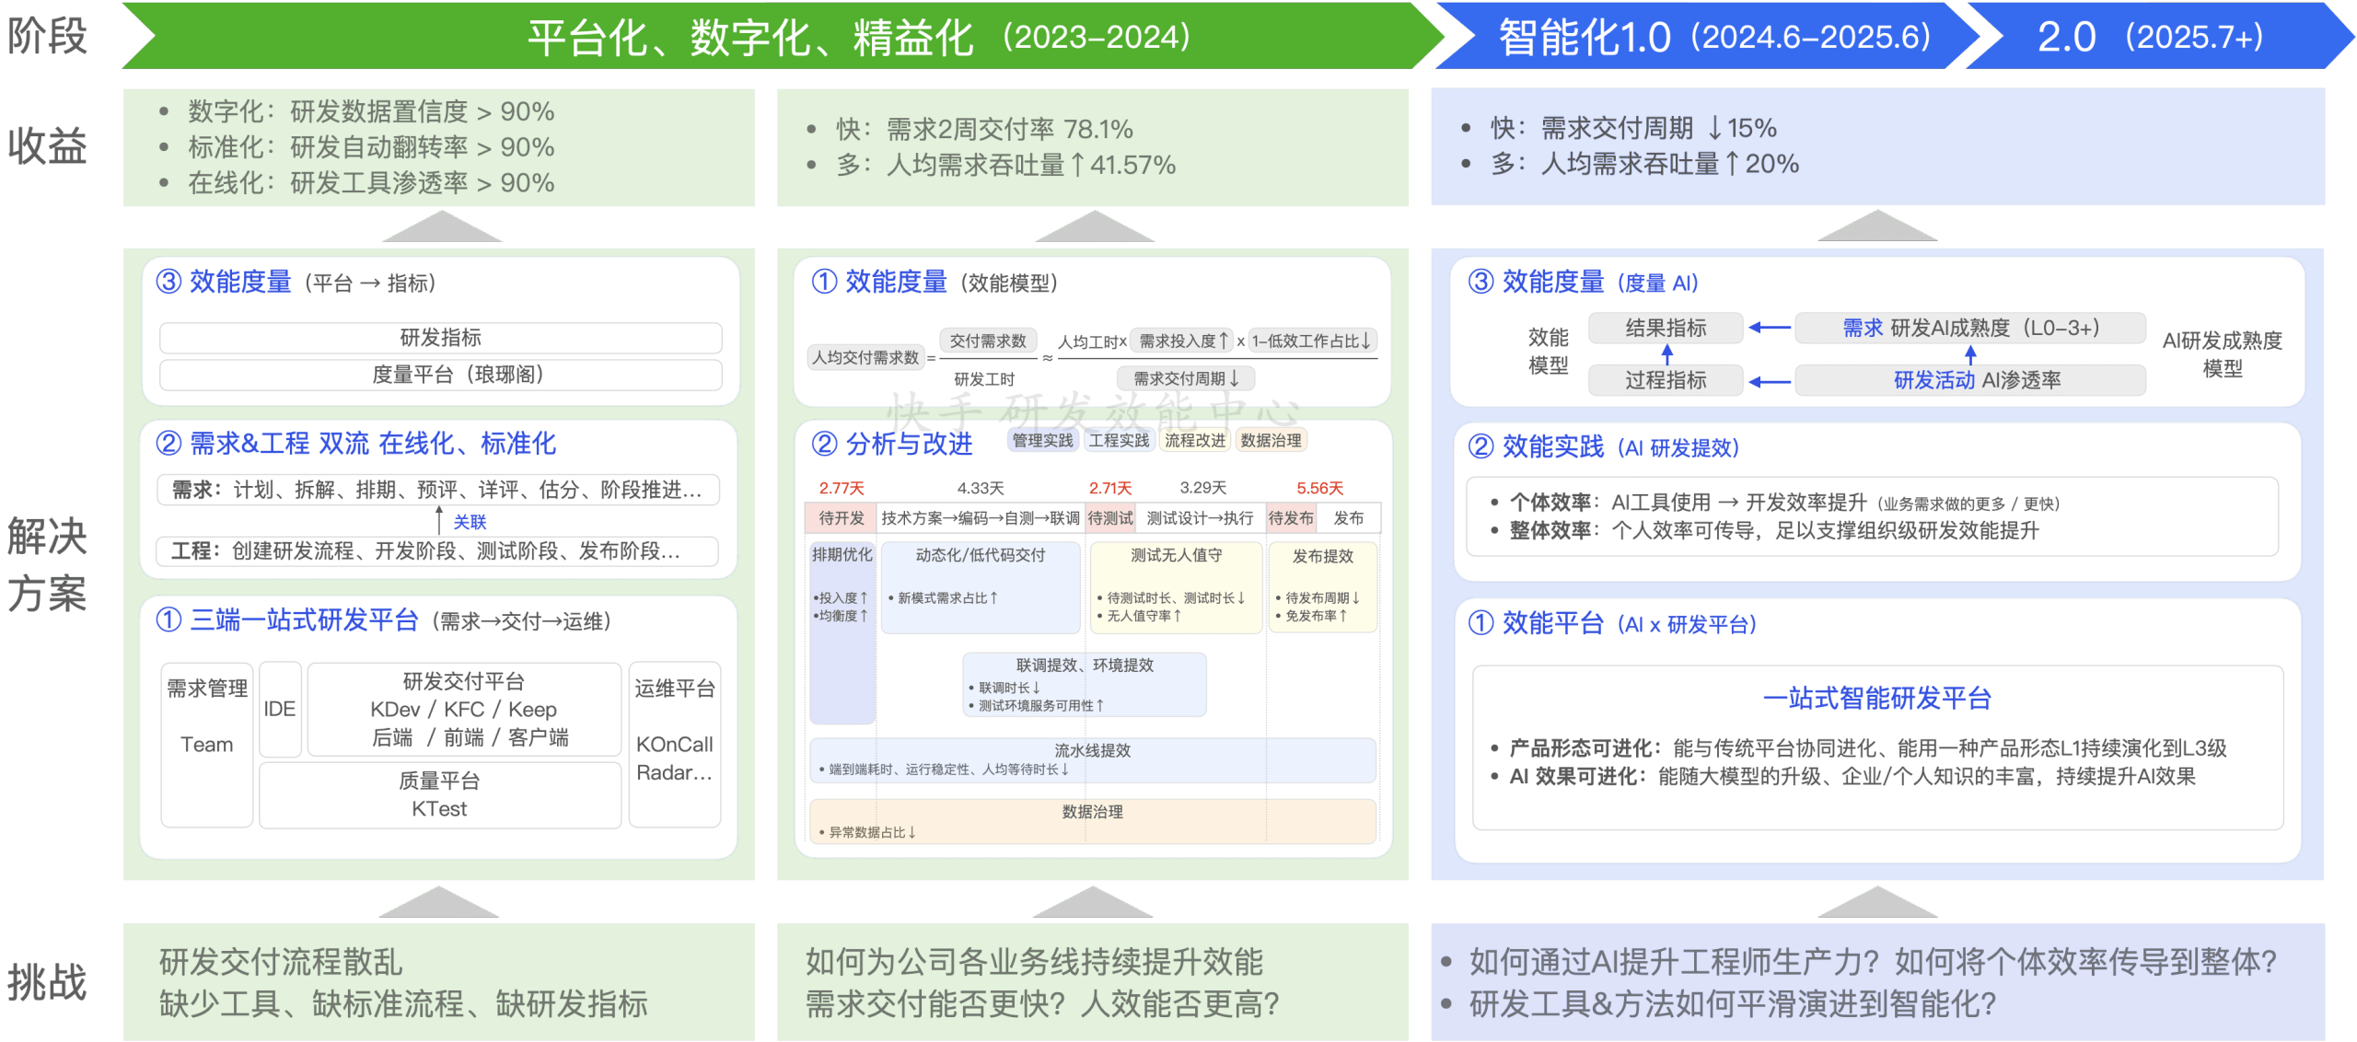Click the 2.77天 duration indicator
Viewport: 2357px width, 1042px height.
(x=841, y=487)
